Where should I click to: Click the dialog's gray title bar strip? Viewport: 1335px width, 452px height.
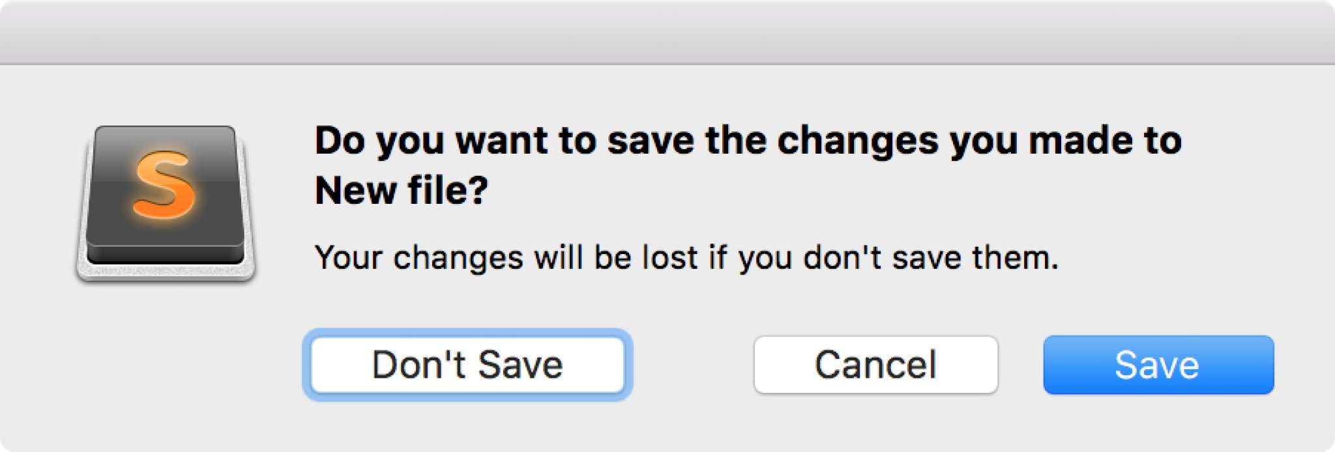[x=667, y=33]
